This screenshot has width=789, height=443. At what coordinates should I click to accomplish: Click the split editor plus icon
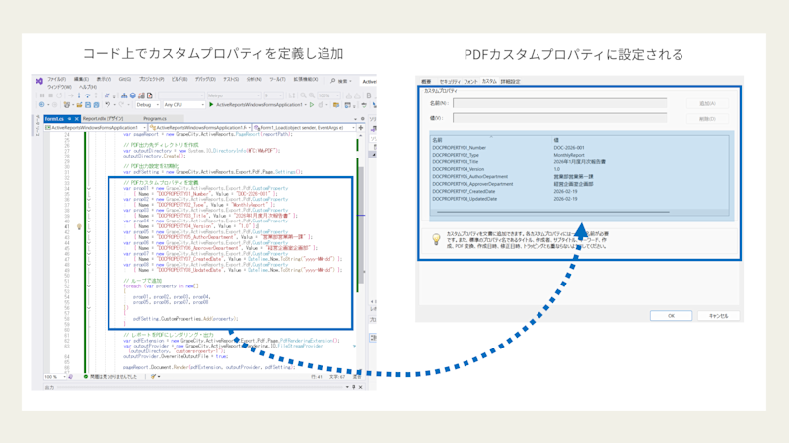361,128
